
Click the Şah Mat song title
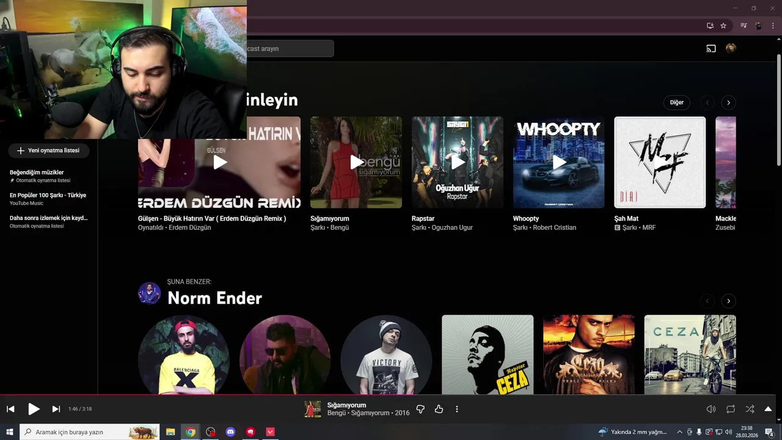click(x=626, y=218)
